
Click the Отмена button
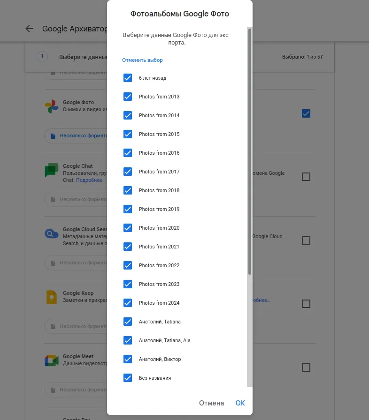211,403
